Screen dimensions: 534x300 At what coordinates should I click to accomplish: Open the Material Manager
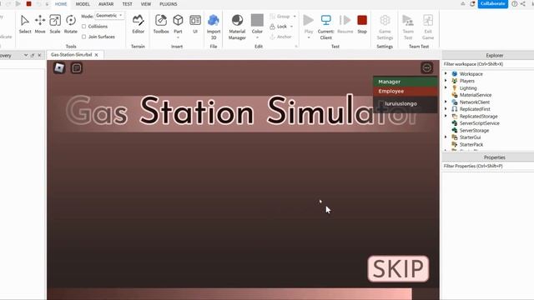click(x=237, y=27)
